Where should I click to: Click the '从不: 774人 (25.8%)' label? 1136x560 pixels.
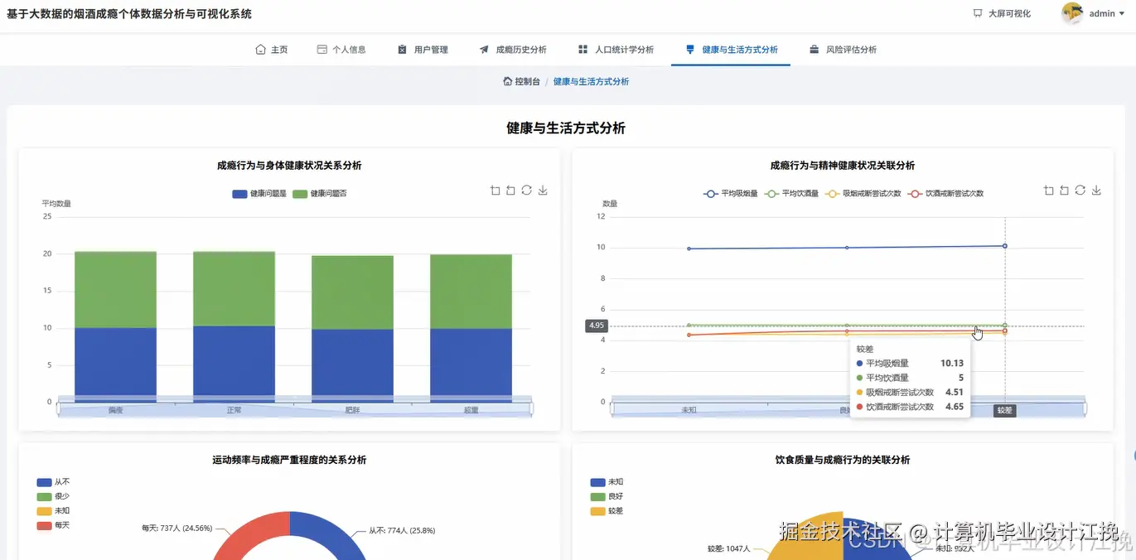click(402, 530)
